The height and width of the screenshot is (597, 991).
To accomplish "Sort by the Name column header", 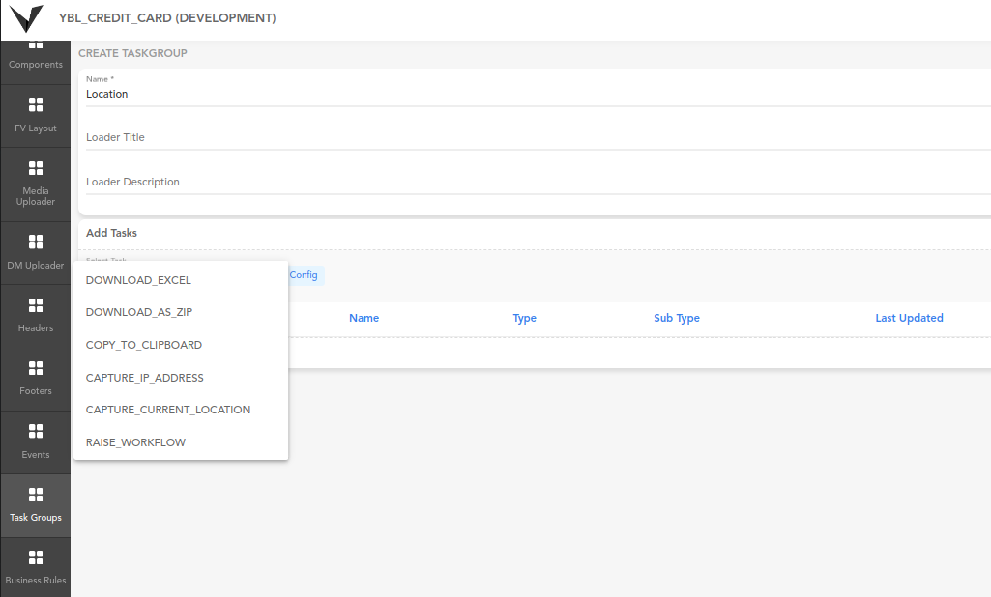I will pos(364,318).
